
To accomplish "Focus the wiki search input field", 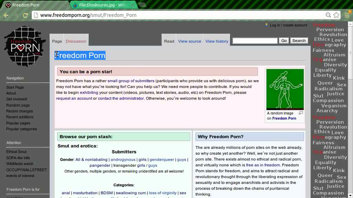I will coord(255,40).
